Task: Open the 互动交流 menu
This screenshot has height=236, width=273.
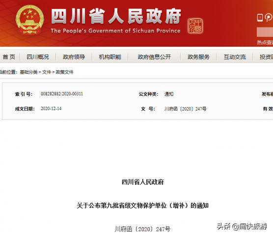Action: (x=235, y=57)
